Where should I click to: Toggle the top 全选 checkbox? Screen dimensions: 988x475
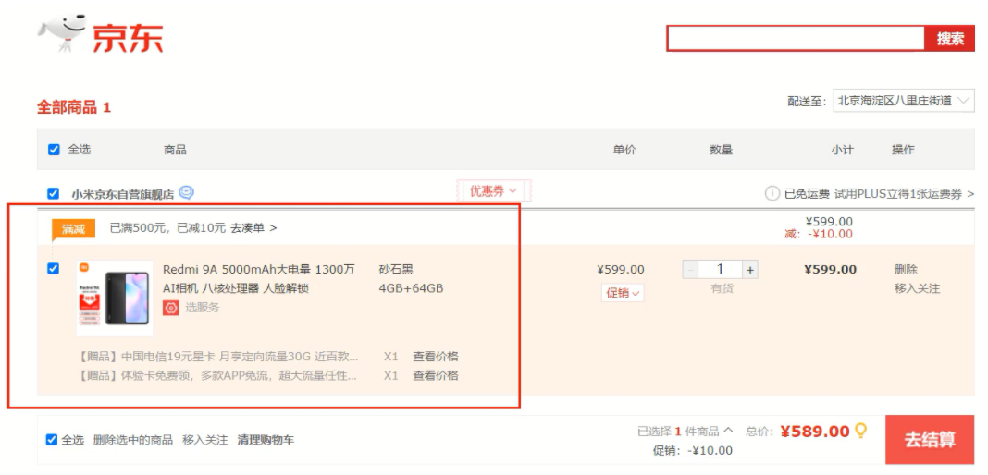click(x=54, y=150)
